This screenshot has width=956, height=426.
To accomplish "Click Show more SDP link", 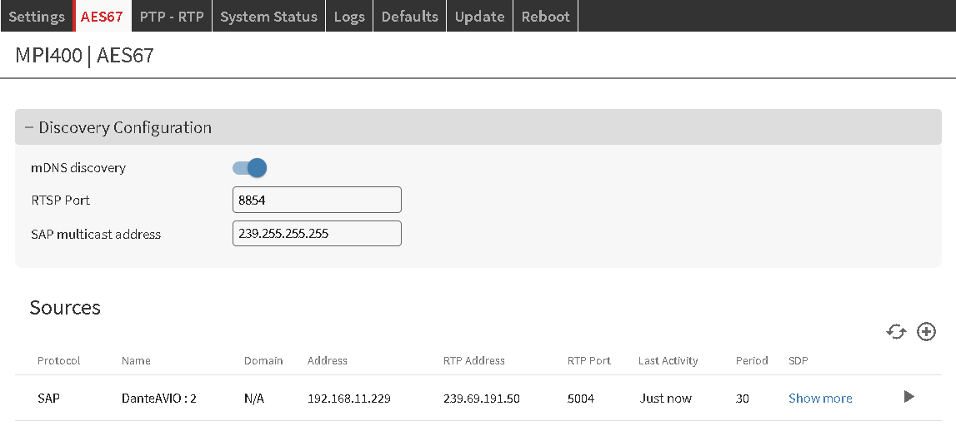I will click(820, 399).
